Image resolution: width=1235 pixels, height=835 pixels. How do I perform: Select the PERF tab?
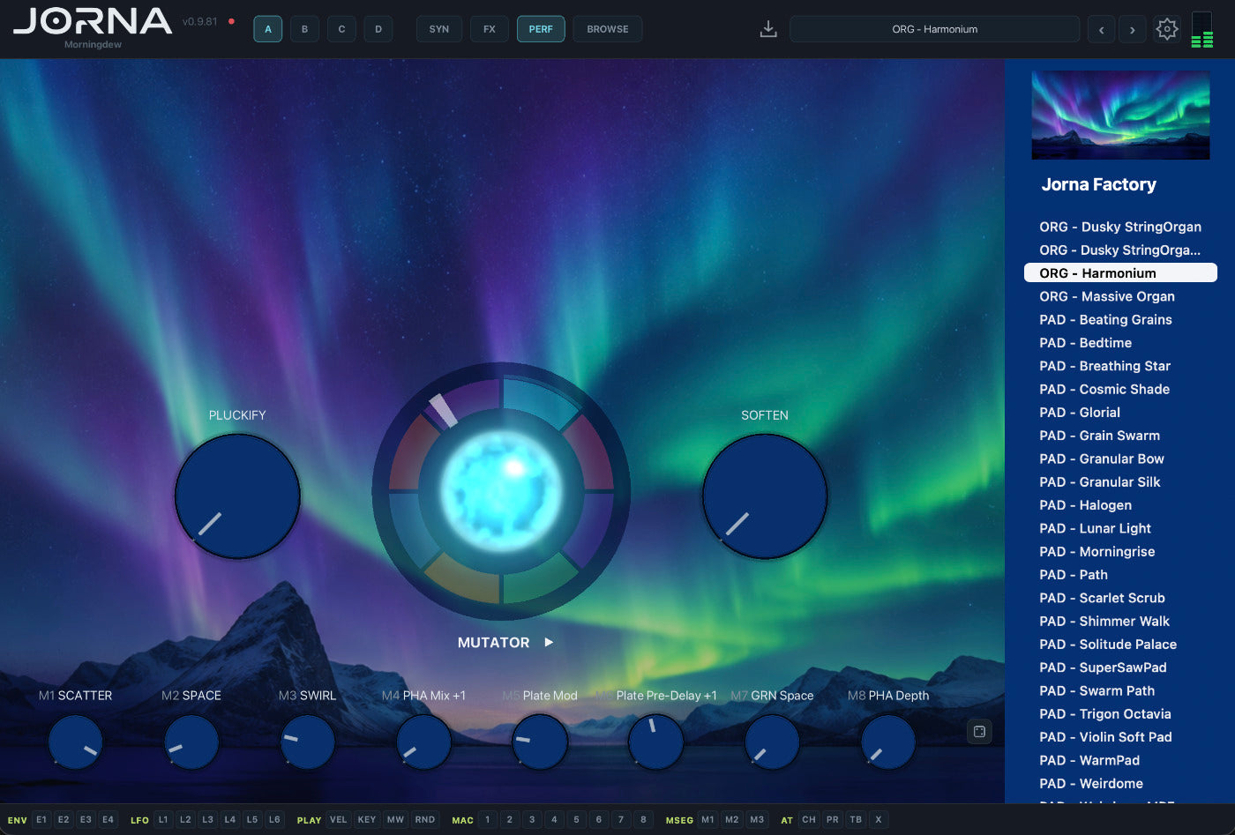541,29
